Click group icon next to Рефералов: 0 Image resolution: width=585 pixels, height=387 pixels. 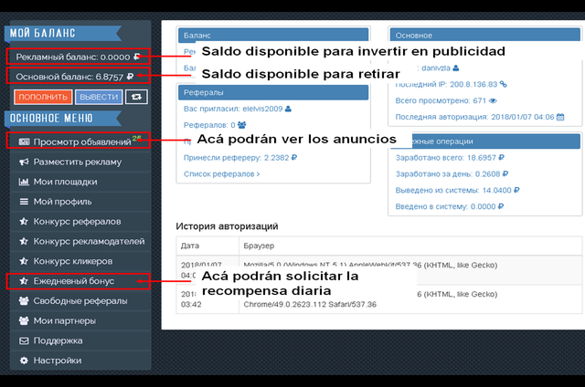[x=241, y=125]
